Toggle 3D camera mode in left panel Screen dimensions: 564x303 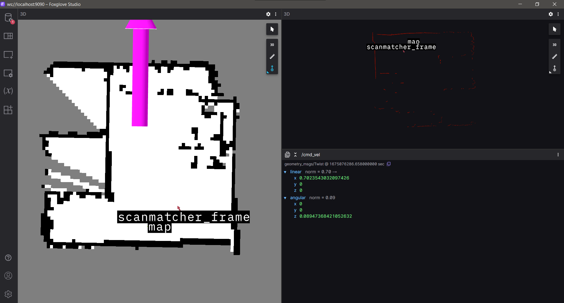272,45
